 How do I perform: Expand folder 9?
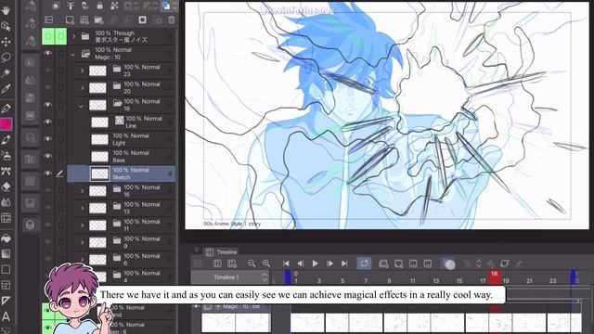coord(82,242)
